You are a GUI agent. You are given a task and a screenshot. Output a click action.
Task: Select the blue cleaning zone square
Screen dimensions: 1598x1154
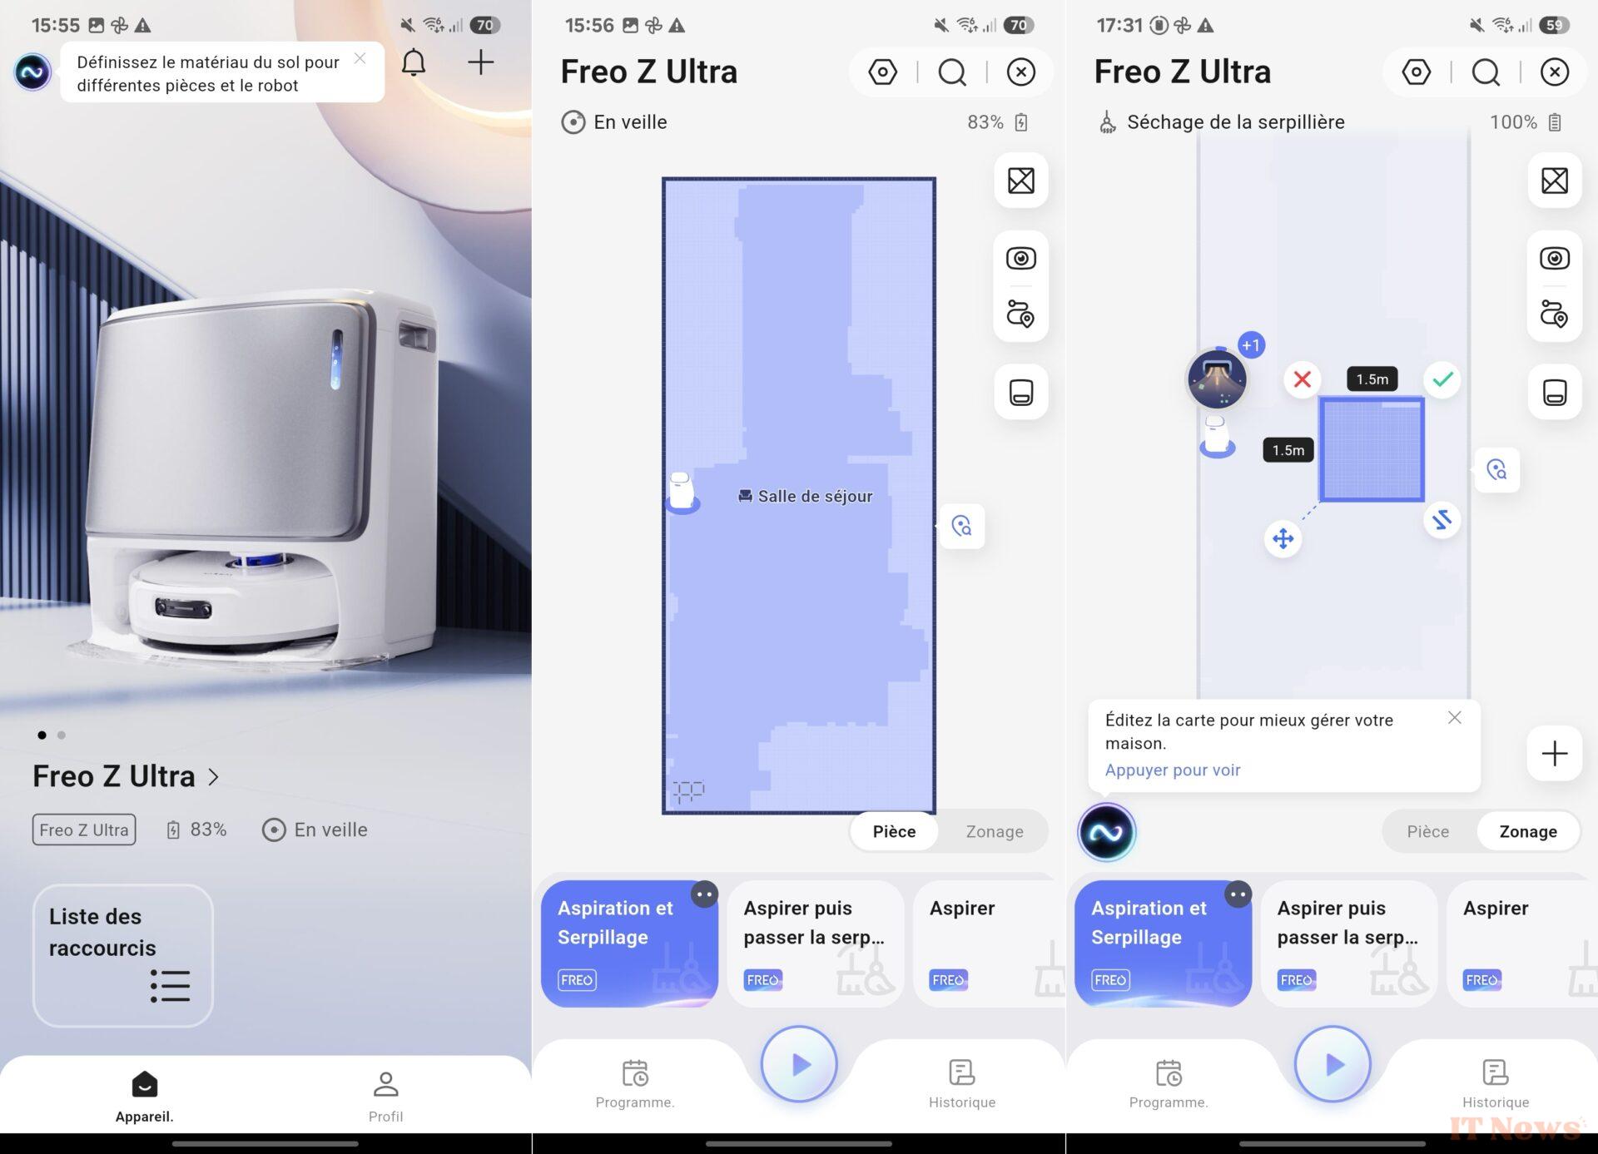coord(1372,450)
